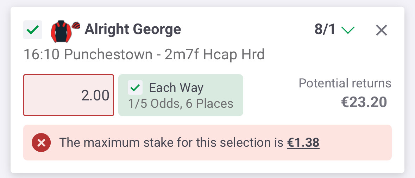Click the 1/5 Odds, 6 Places terms
This screenshot has height=178, width=415.
tap(181, 104)
